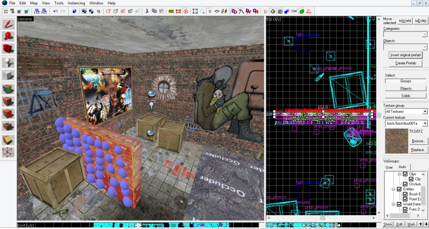Image resolution: width=429 pixels, height=229 pixels.
Task: Click the top view horizontal scrollbar
Action: point(321,218)
